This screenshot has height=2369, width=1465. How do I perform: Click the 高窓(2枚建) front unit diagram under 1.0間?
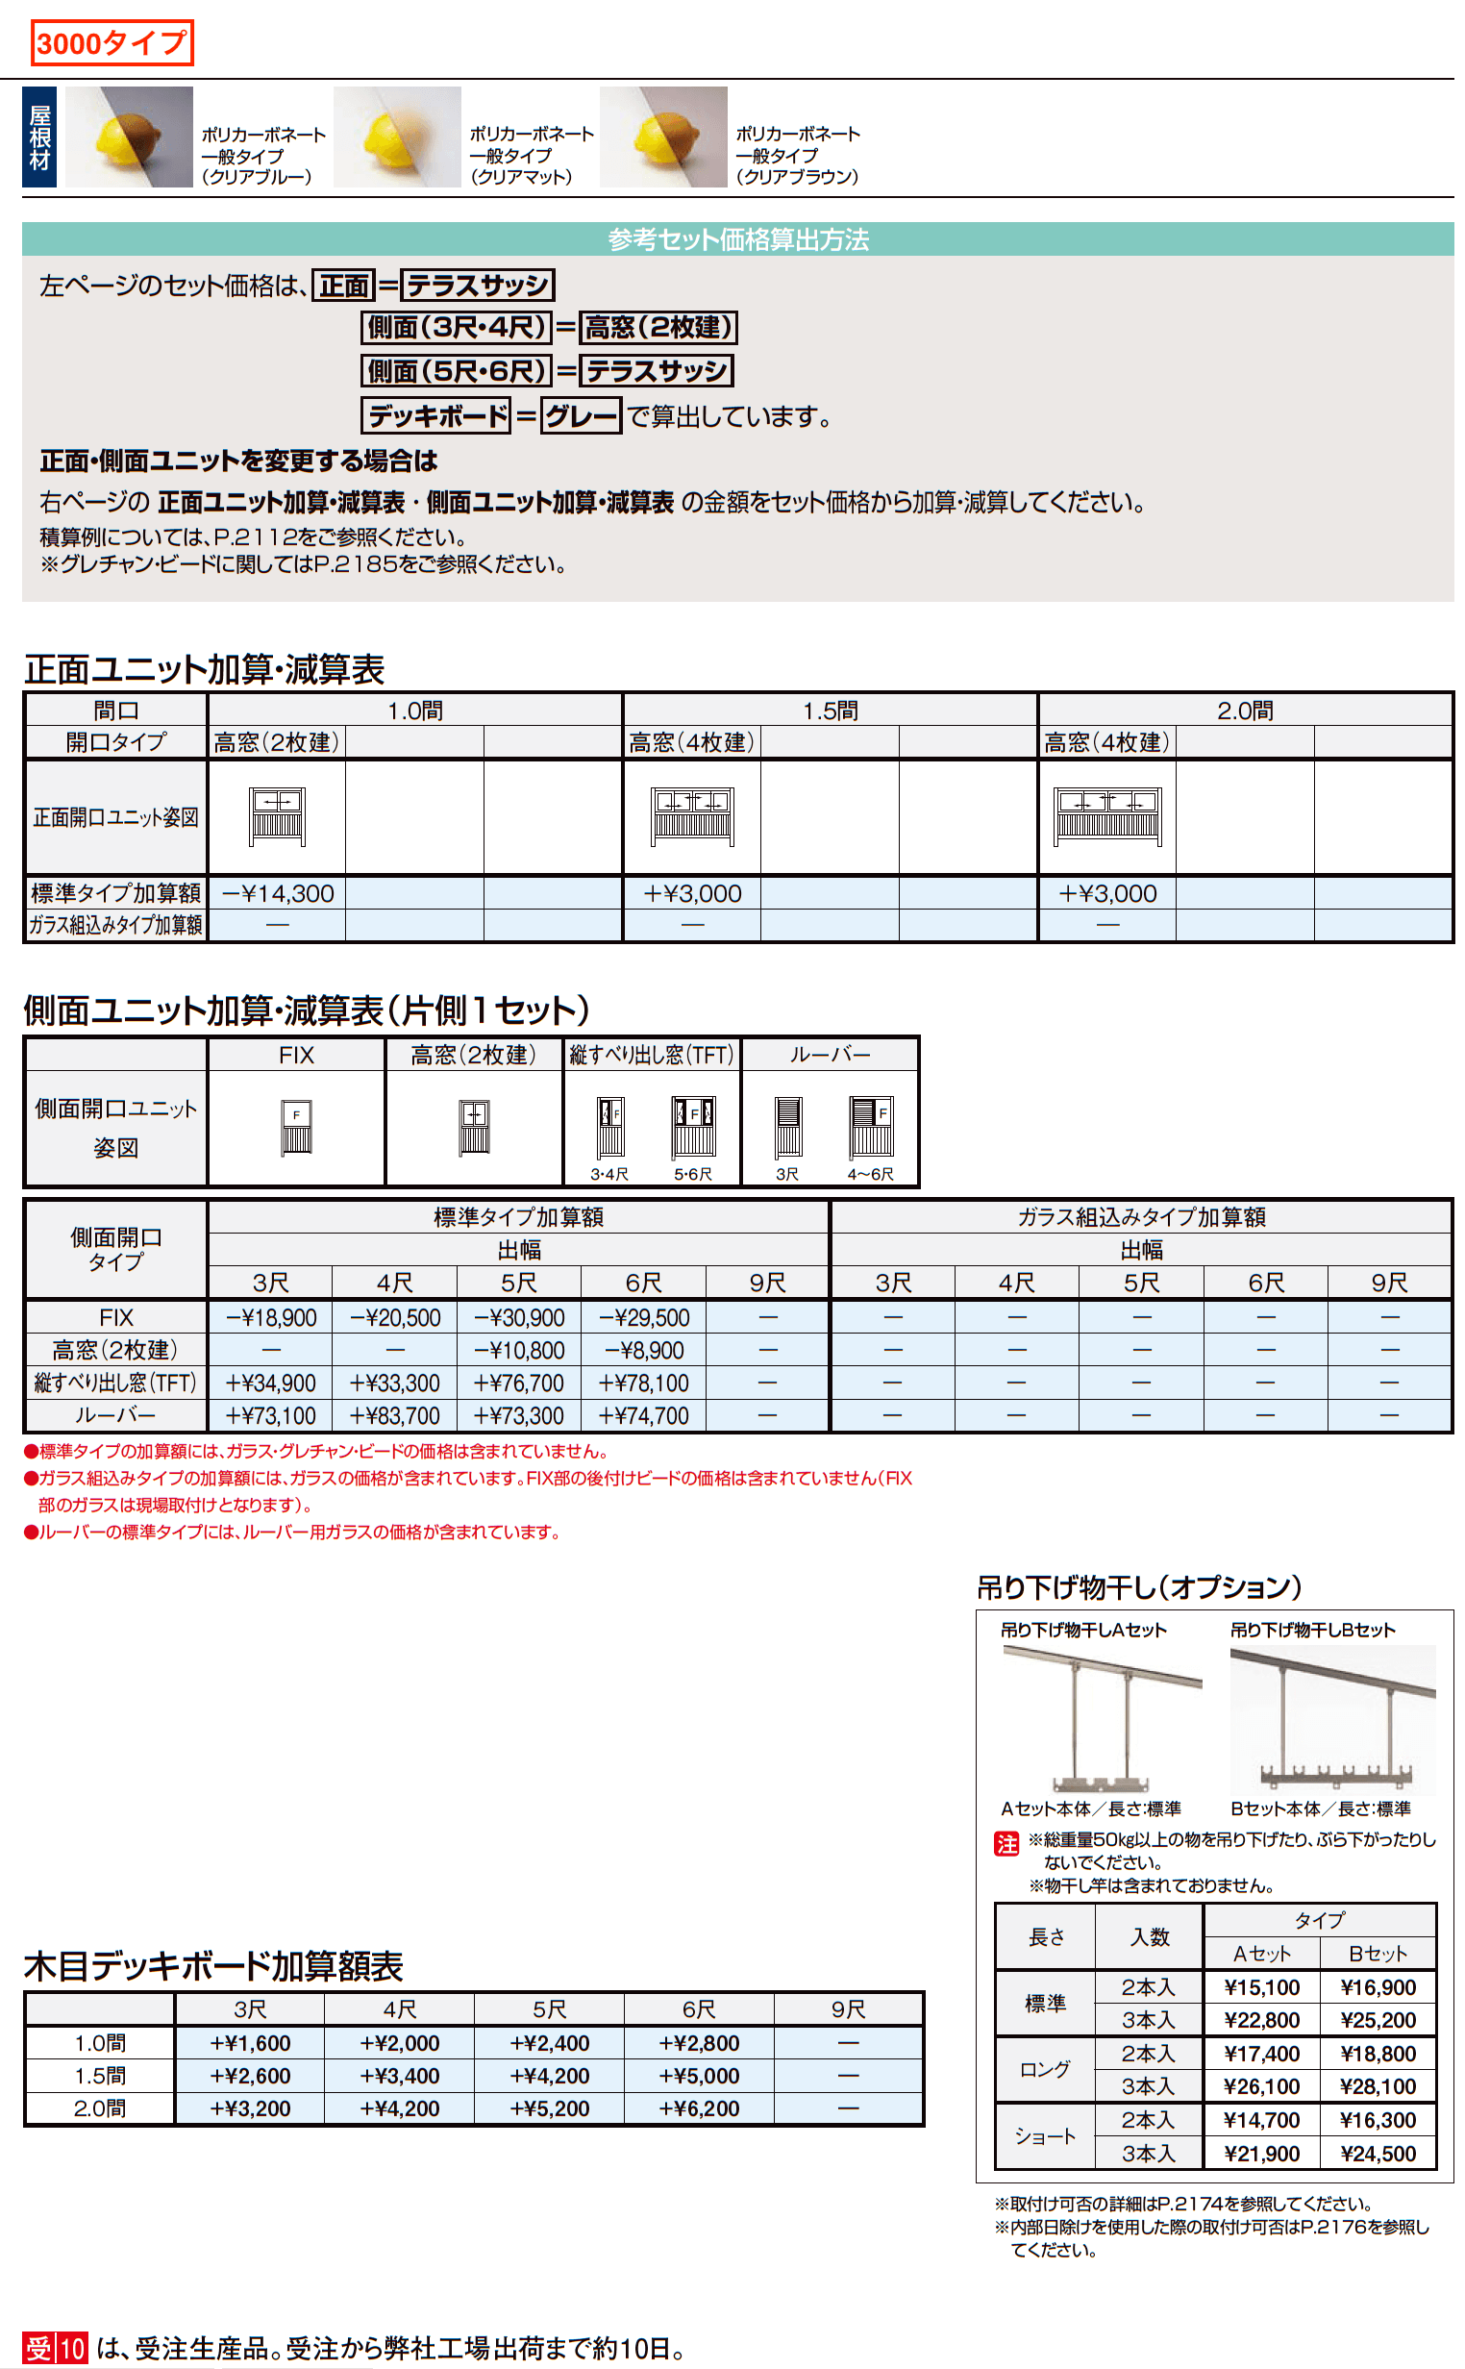click(277, 817)
